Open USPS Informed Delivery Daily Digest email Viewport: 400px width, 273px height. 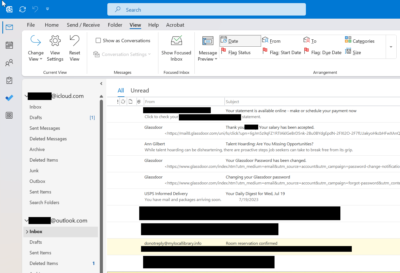254,197
